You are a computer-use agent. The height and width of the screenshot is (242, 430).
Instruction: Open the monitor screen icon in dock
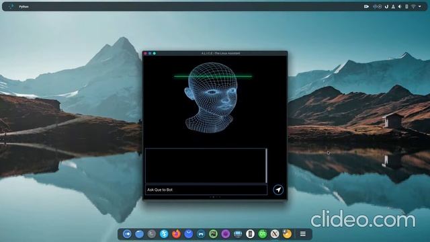[x=238, y=234]
